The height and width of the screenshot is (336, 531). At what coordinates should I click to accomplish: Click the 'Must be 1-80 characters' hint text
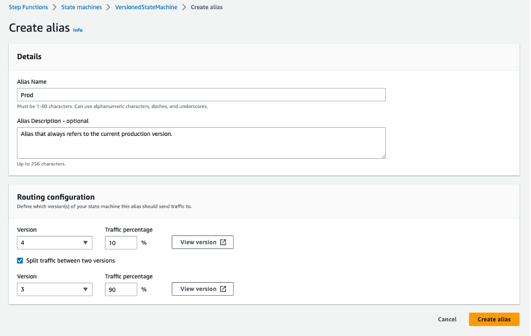[113, 107]
